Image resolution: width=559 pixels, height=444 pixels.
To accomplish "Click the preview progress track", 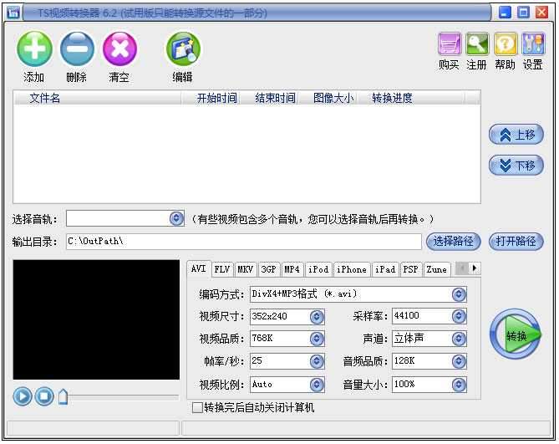I will [x=123, y=396].
